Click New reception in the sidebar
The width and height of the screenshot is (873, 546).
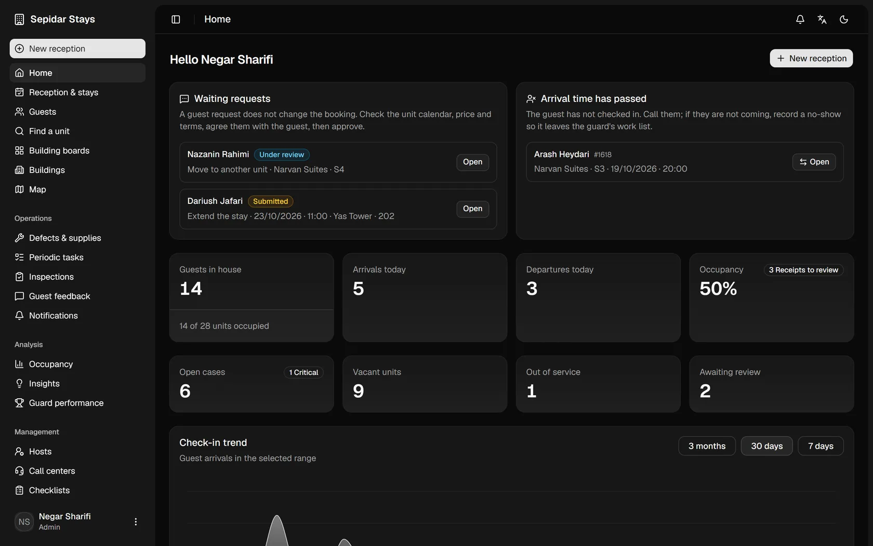click(x=77, y=48)
